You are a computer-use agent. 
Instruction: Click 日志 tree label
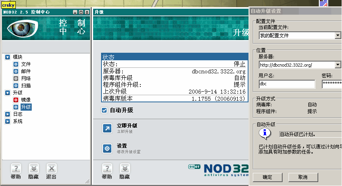tap(18, 114)
